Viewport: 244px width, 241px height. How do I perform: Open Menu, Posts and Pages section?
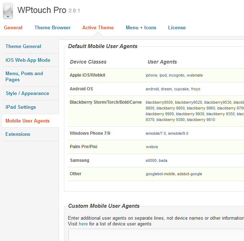coord(24,77)
